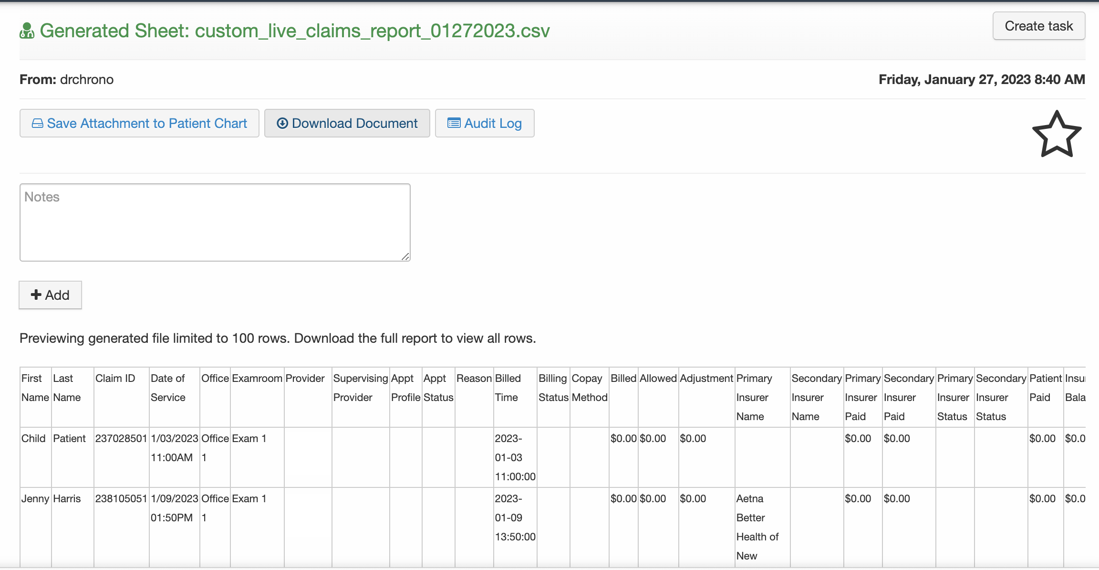The height and width of the screenshot is (570, 1099).
Task: Click the Friday, January 27, 2023 timestamp
Action: [982, 79]
